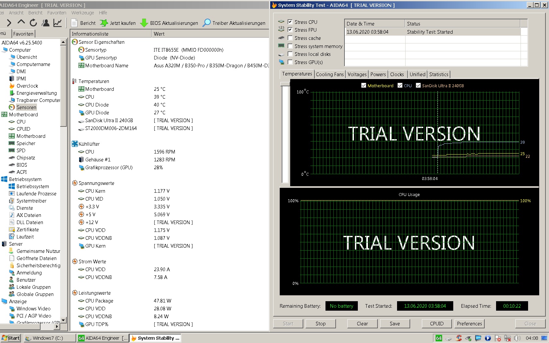The image size is (549, 343).
Task: Select the Computer node in the tree
Action: coord(20,50)
